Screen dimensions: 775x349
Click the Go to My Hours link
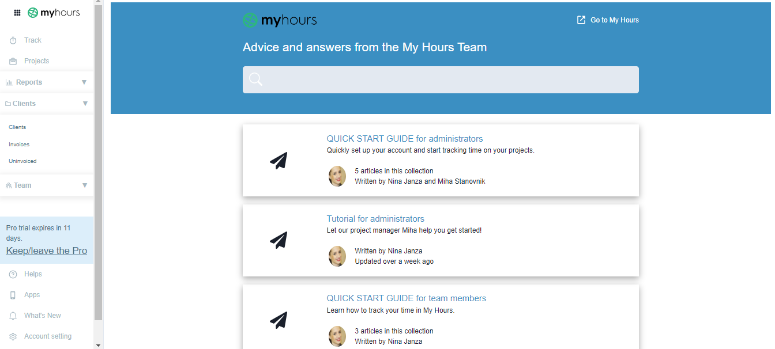click(615, 20)
